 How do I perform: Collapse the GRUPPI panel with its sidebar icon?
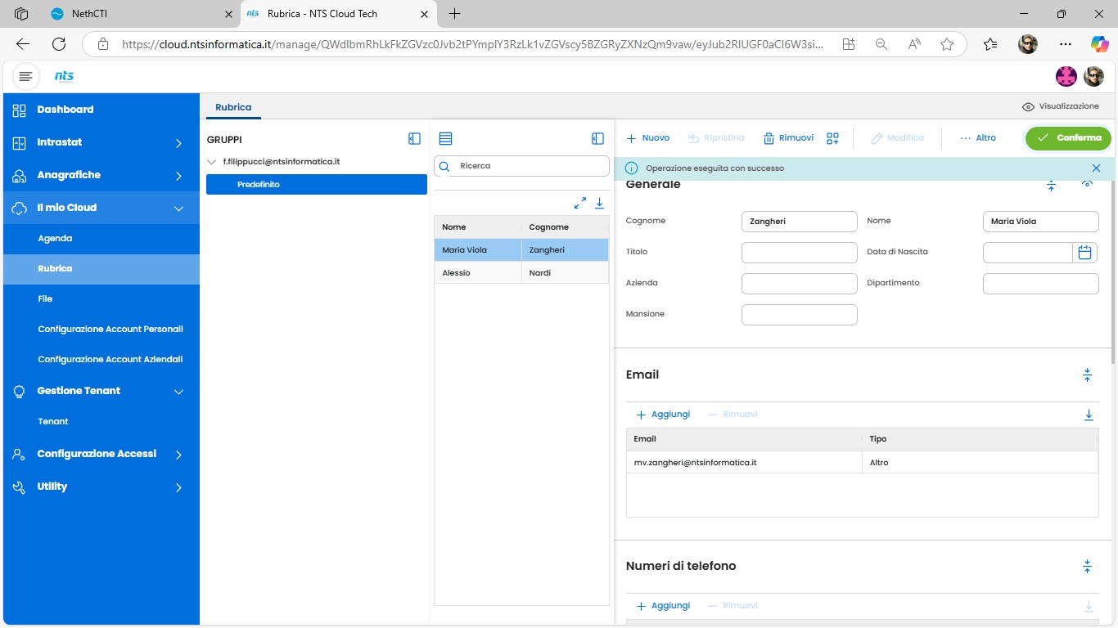(x=414, y=139)
